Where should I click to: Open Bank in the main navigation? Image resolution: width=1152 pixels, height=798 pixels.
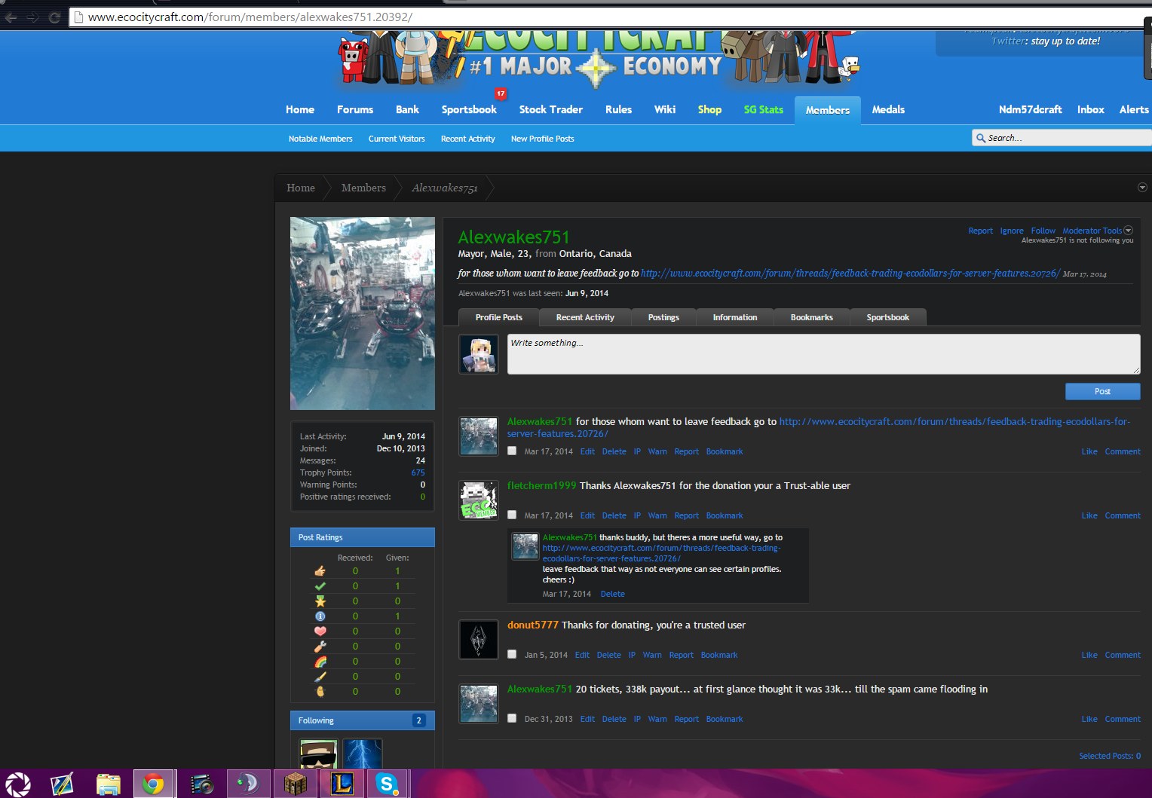407,109
